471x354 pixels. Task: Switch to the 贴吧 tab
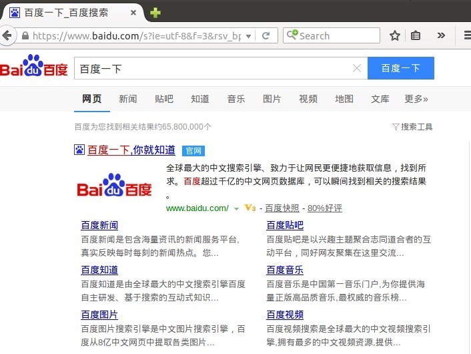tap(164, 99)
